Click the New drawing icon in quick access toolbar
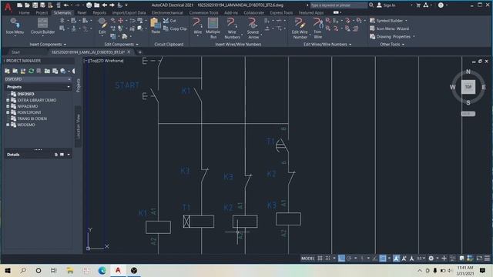The height and width of the screenshot is (277, 493). (19, 5)
